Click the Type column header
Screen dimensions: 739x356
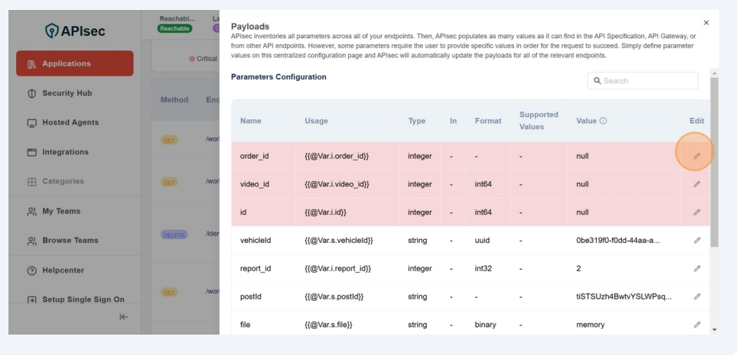tap(417, 121)
